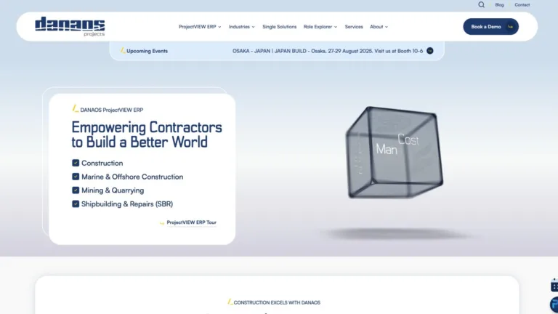Click the arrow icon beside the Japan Build event

pos(430,51)
